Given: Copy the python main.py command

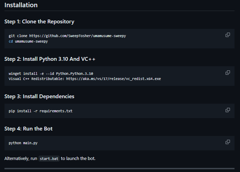Looking at the screenshot, I should [228, 142].
